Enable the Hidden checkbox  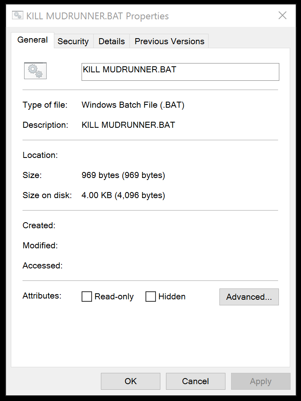[151, 297]
